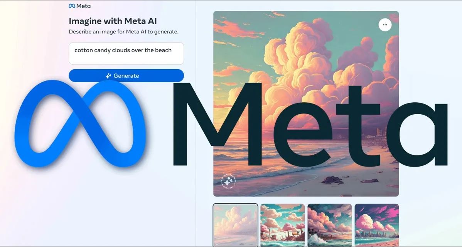Select the thumbnail with the crashing wave
462x247 pixels.
(330, 225)
